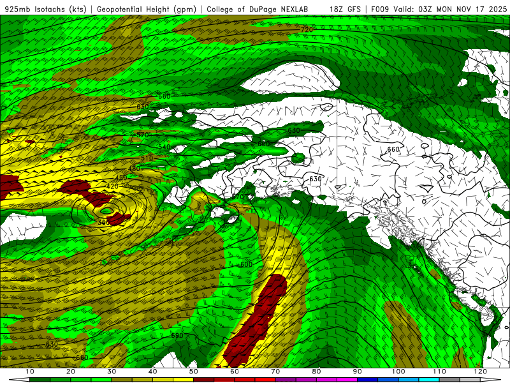The width and height of the screenshot is (510, 383).
Task: Click the cyan swatch in the color bar
Action: click(x=429, y=380)
